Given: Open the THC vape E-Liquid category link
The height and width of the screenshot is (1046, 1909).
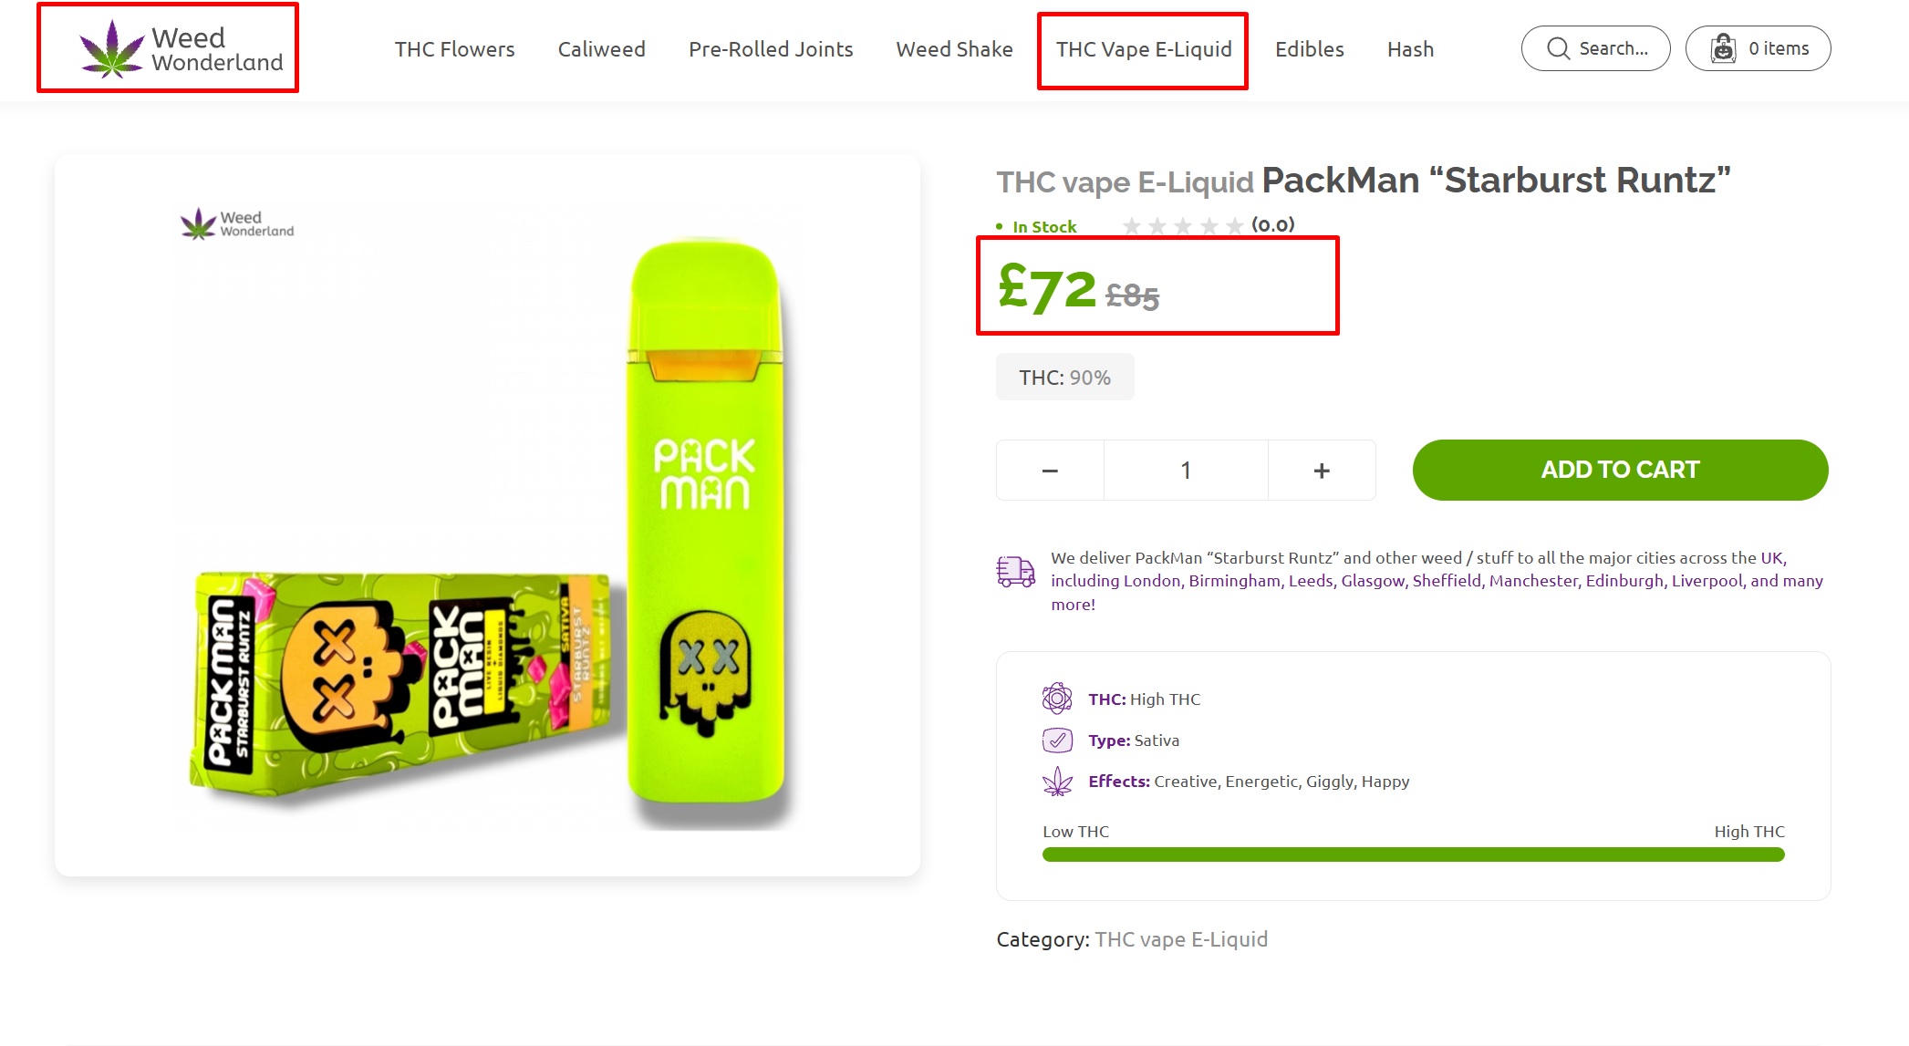Looking at the screenshot, I should (1181, 939).
